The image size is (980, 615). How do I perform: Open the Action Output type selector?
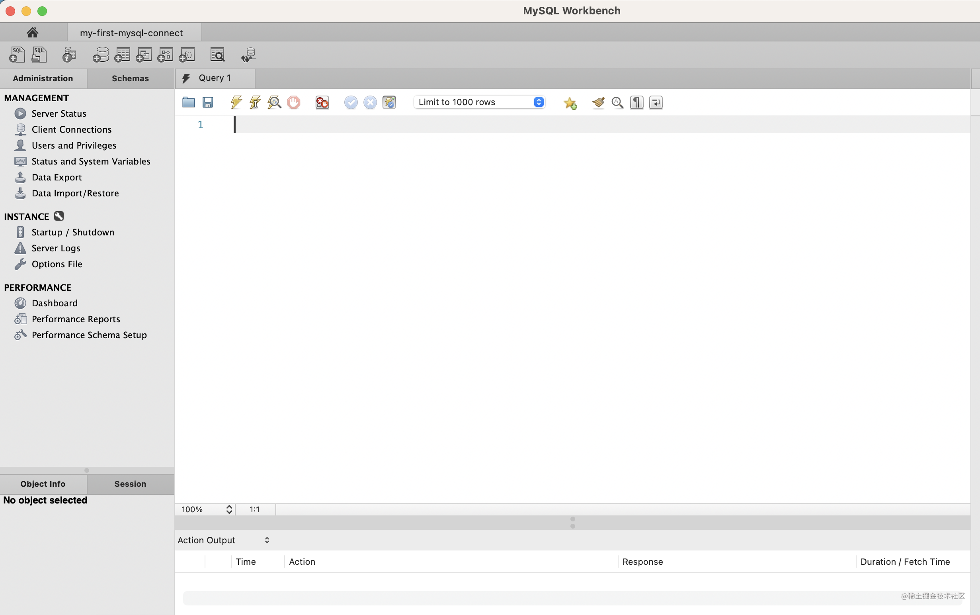[224, 540]
